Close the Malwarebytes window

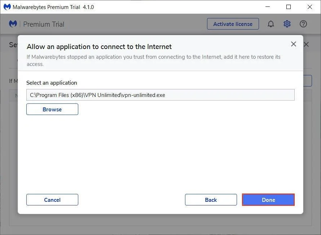(x=309, y=7)
